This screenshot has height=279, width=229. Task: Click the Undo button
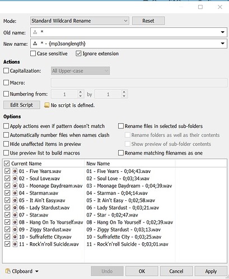click(107, 271)
